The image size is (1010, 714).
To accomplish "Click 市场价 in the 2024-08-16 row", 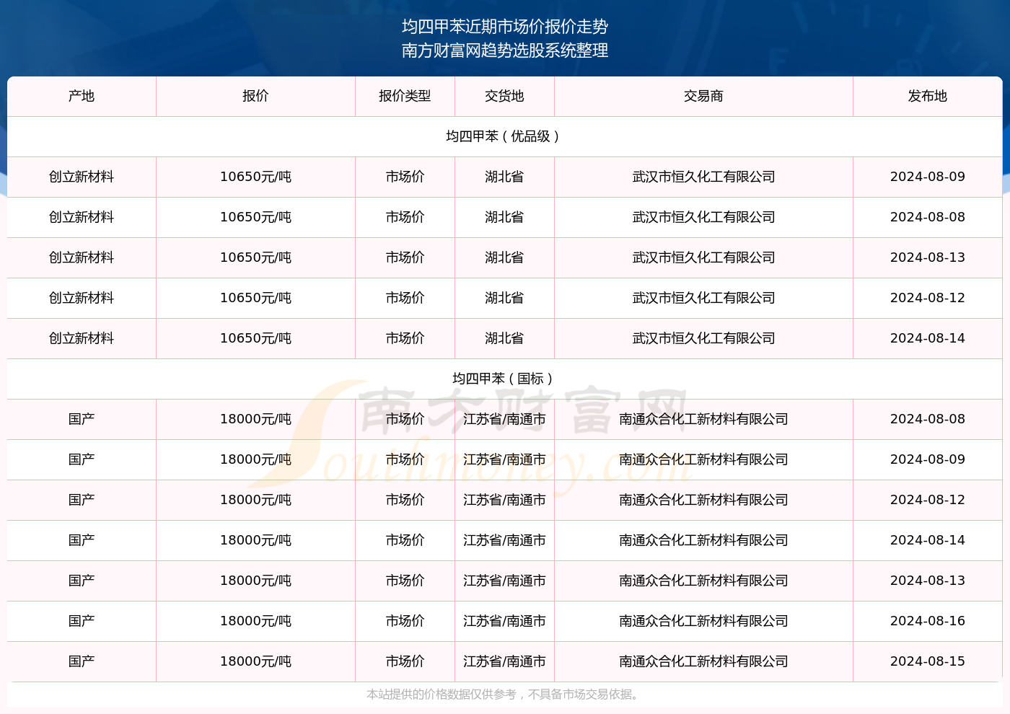I will [405, 621].
